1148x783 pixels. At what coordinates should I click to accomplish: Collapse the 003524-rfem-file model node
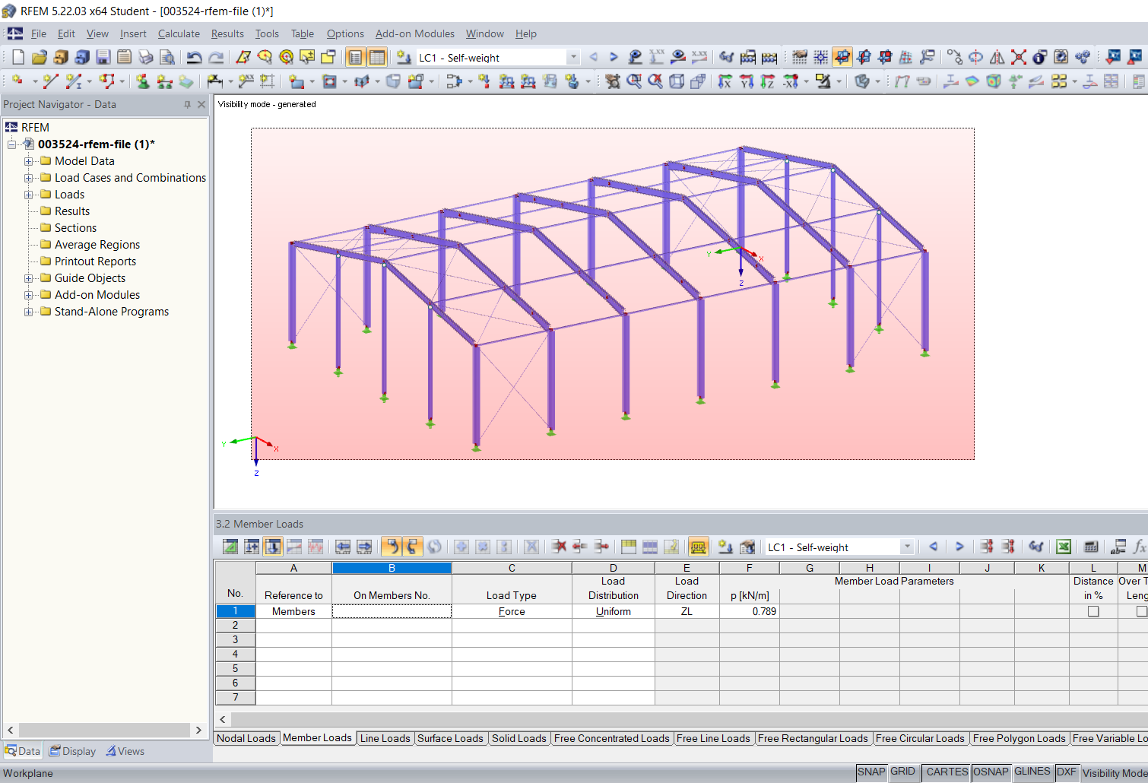pos(11,144)
